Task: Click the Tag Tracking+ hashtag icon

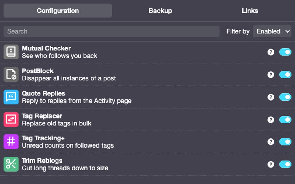Action: click(x=11, y=142)
